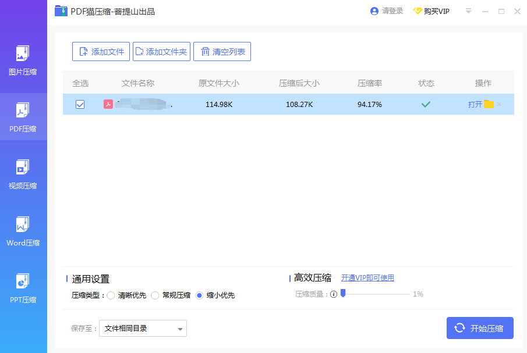The width and height of the screenshot is (527, 353).
Task: Click the 全选 select-all header
Action: pos(80,83)
